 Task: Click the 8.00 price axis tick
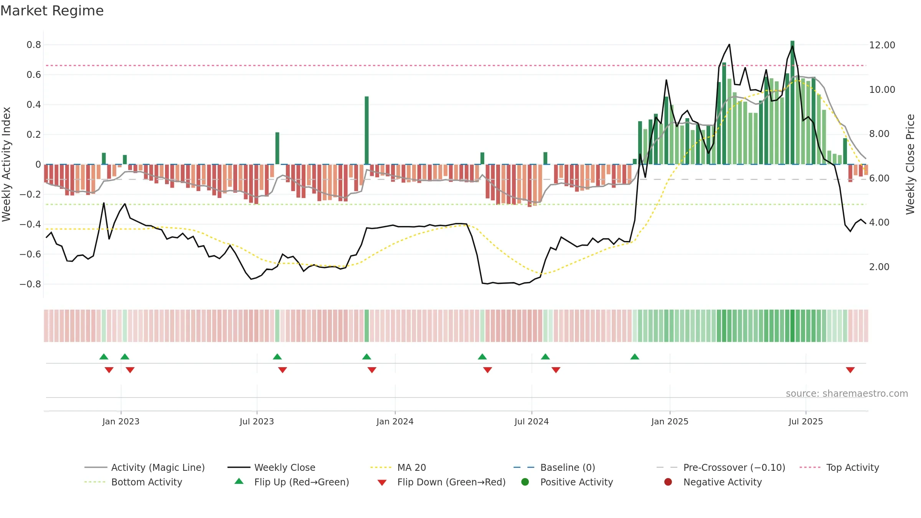click(x=879, y=134)
